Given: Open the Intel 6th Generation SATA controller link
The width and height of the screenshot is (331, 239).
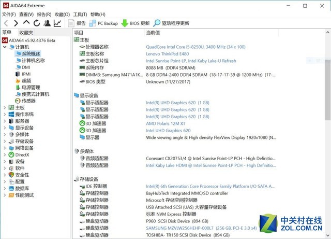Looking at the screenshot, I should 210,187.
